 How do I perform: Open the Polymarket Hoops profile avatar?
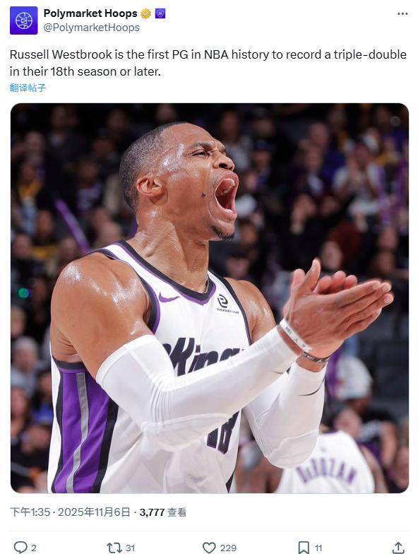24,20
